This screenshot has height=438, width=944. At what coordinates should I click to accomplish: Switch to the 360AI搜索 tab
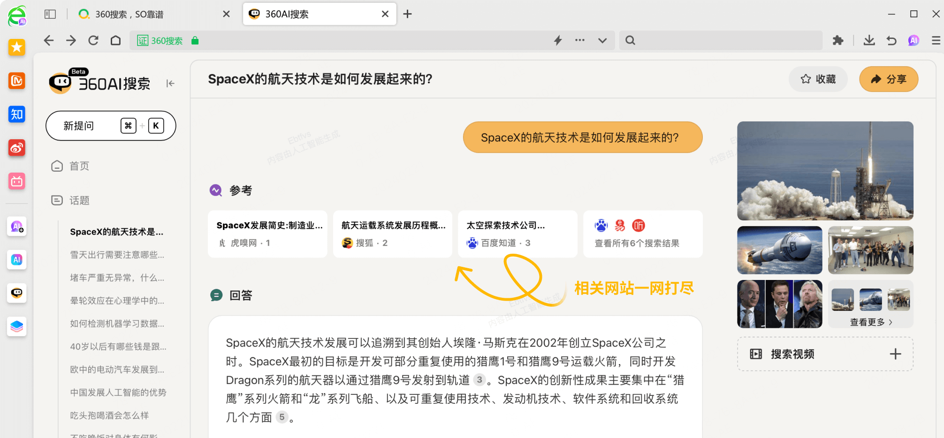(x=320, y=14)
